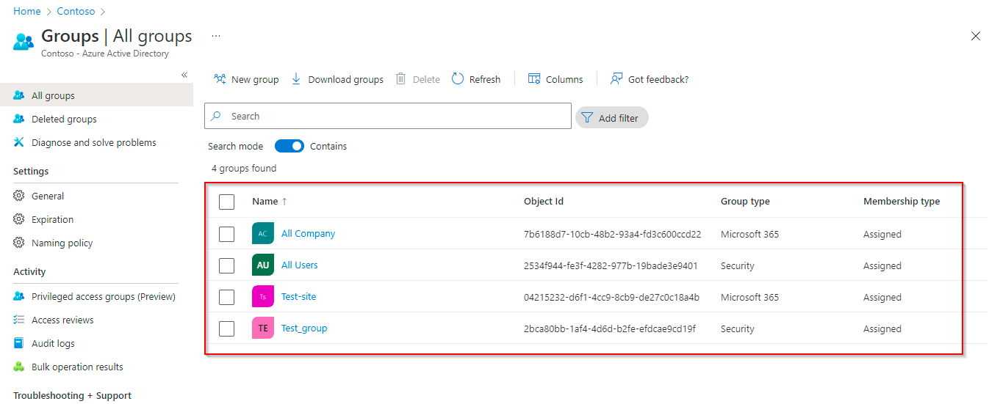This screenshot has height=404, width=1000.
Task: Check the Test_group row checkbox
Action: (227, 328)
